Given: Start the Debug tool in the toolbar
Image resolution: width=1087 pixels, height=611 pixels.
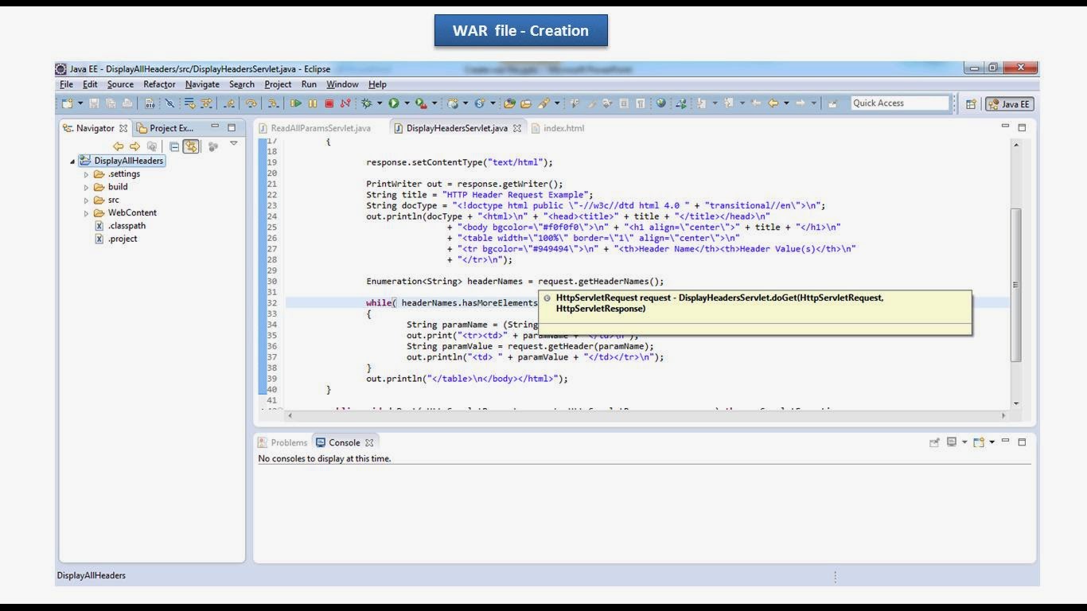Looking at the screenshot, I should [x=367, y=103].
